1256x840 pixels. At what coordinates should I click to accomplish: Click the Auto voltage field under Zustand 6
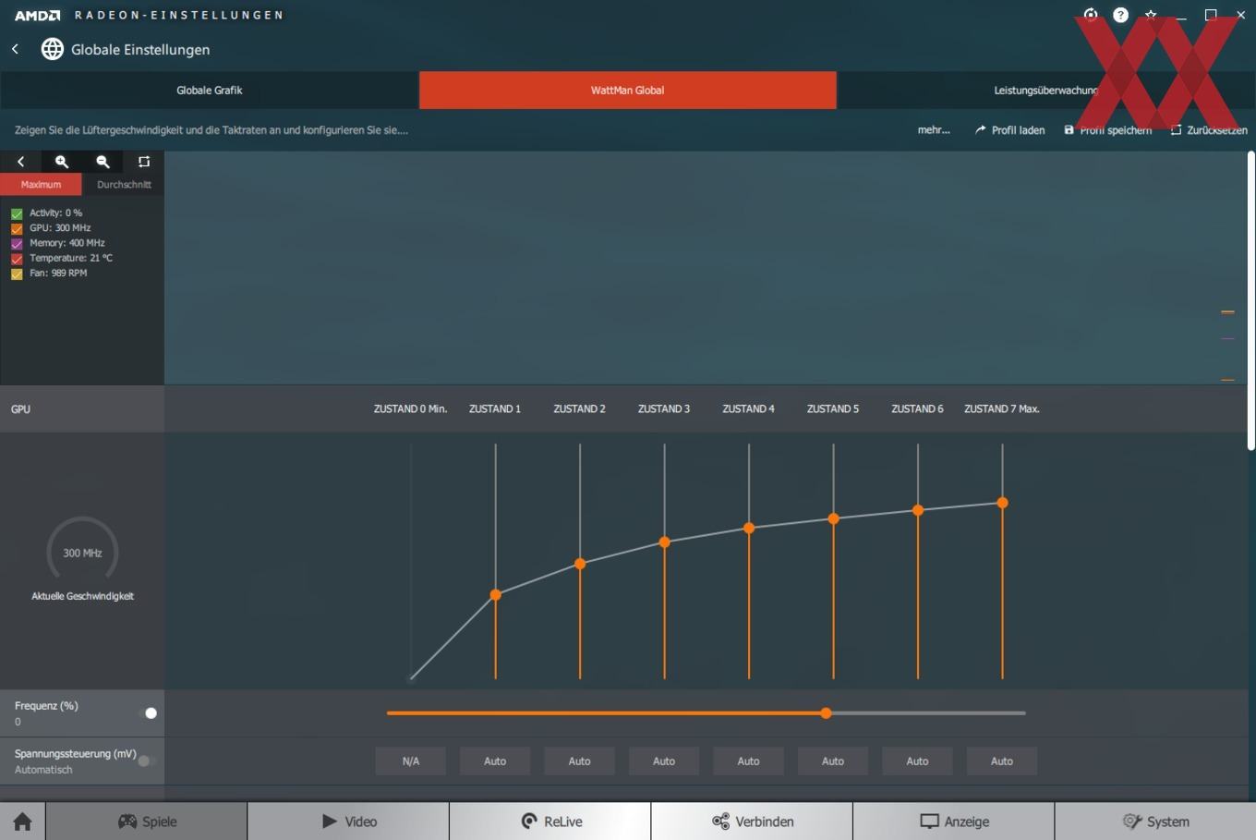918,761
